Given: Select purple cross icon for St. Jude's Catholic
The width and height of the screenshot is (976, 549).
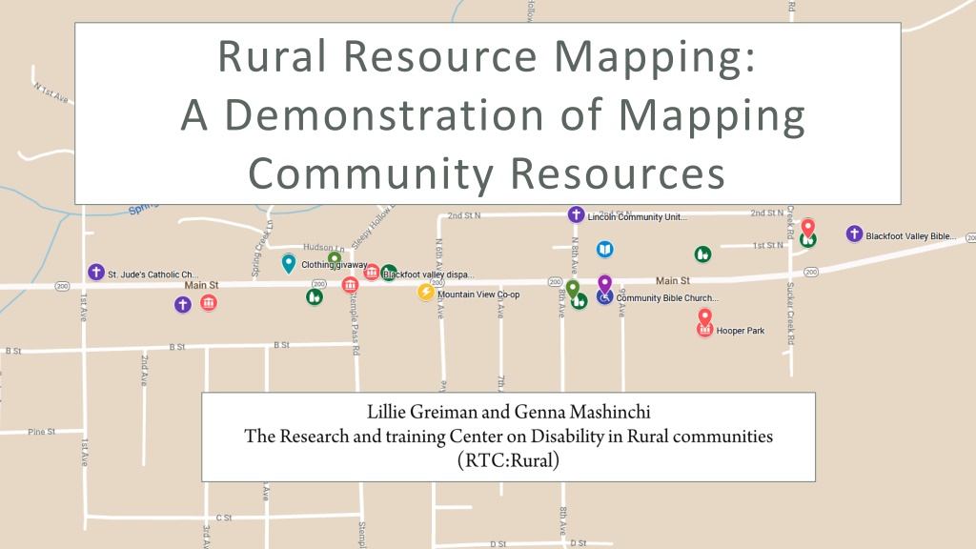Looking at the screenshot, I should pyautogui.click(x=96, y=272).
